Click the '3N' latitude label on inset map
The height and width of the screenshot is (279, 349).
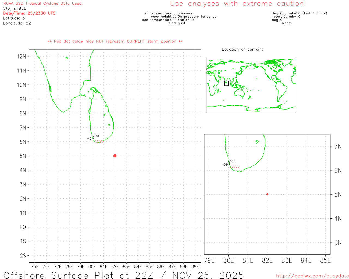click(x=338, y=242)
